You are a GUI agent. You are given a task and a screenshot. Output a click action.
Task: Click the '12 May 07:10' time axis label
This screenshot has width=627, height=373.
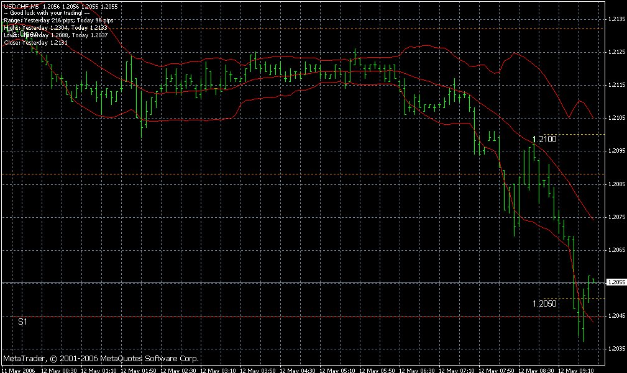[457, 370]
